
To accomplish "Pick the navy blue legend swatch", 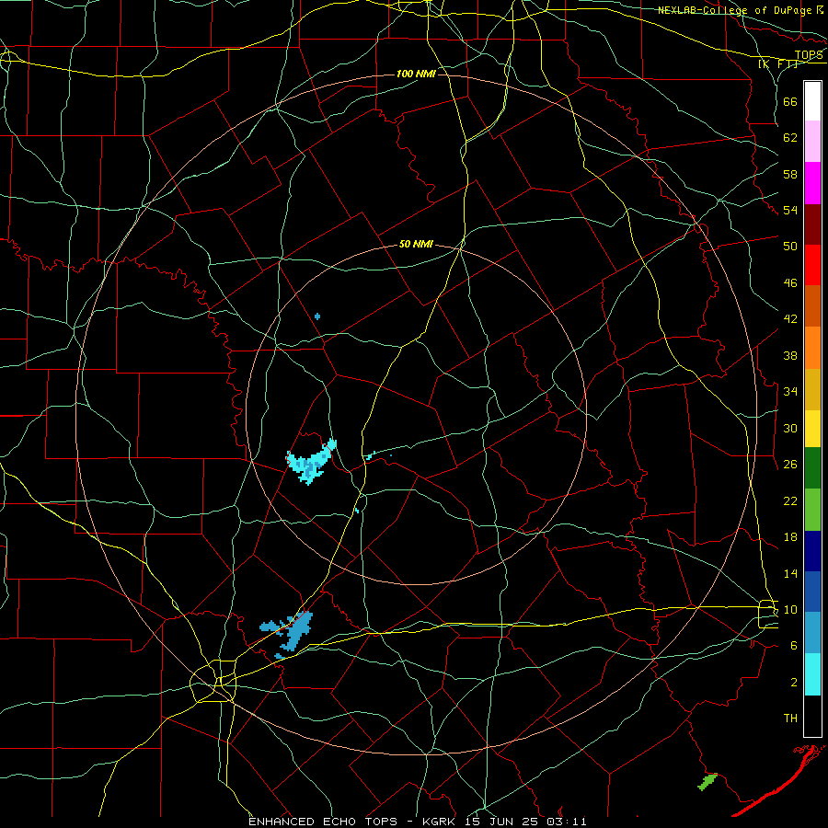I will pos(812,551).
